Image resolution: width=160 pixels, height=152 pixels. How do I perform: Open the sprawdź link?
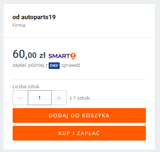pos(71,65)
